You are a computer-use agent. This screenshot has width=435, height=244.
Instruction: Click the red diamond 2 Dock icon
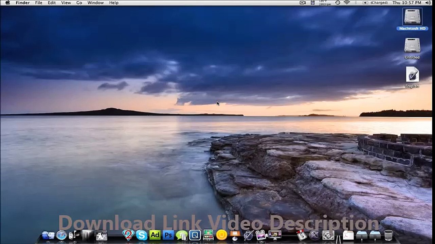[128, 235]
